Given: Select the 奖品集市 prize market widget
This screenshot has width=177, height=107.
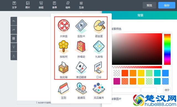Looking at the screenshot, I should 99,91.
